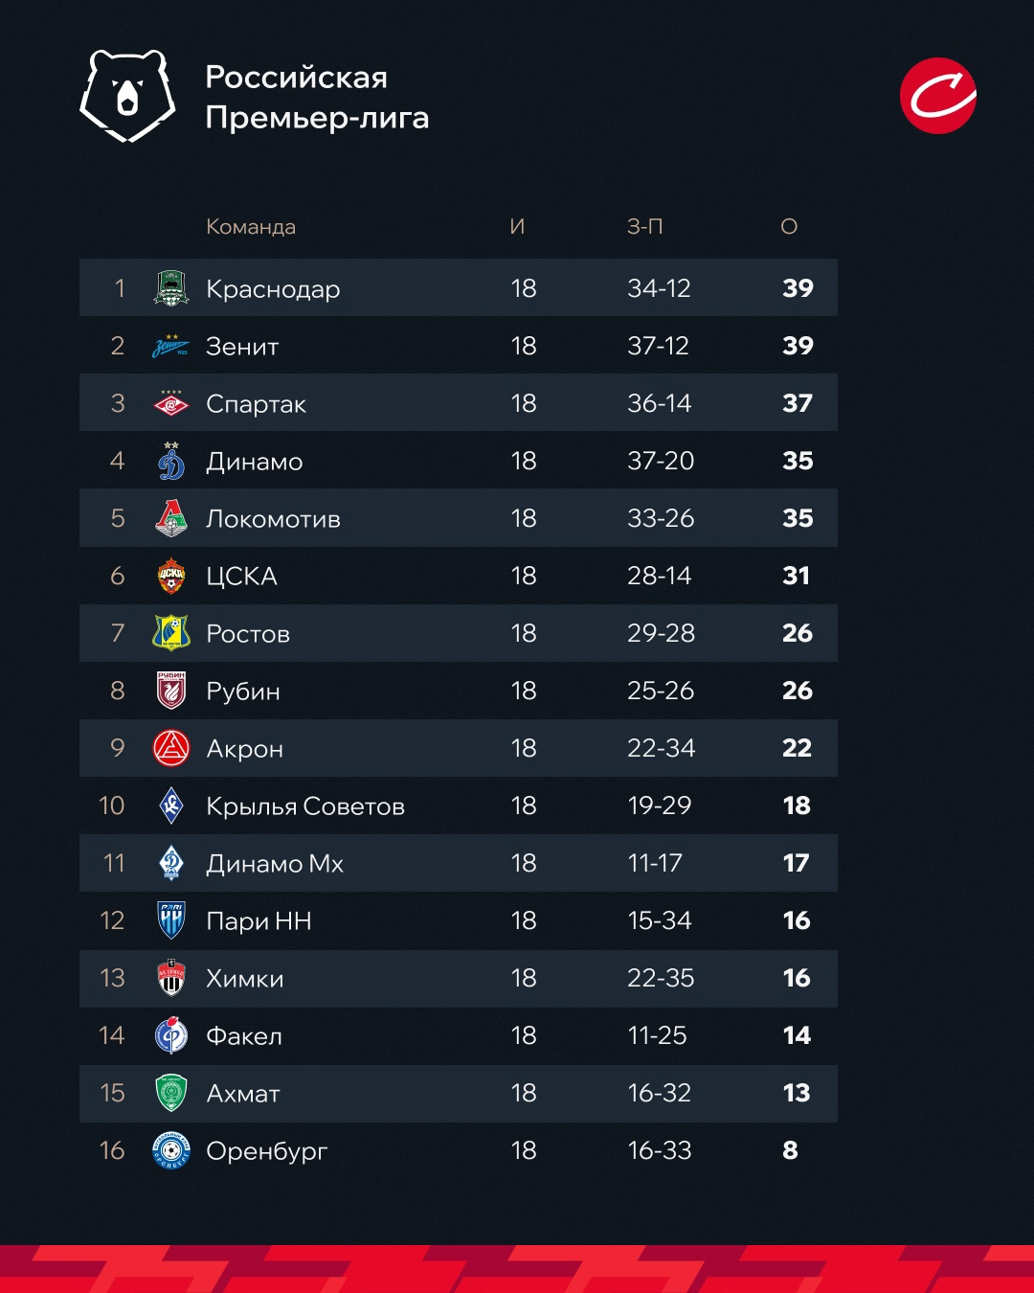Click the Команда column header
Screen dimensions: 1034x1293
click(x=251, y=227)
